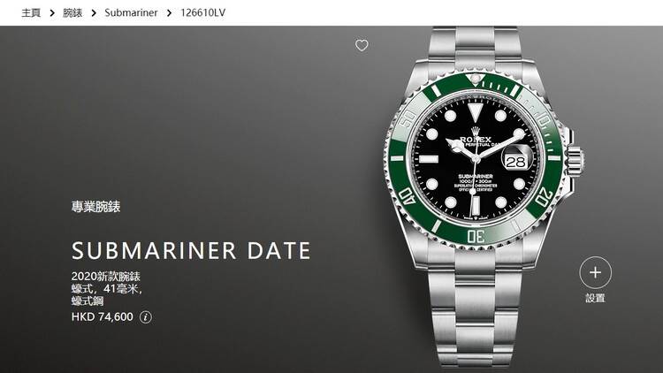
Task: Open 腕錶 watches breadcrumb link
Action: click(72, 13)
